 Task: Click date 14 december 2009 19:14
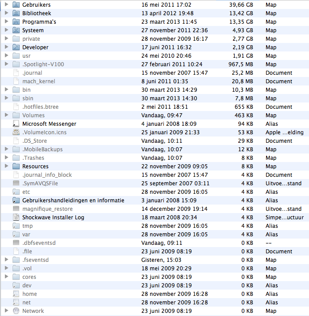(174, 209)
